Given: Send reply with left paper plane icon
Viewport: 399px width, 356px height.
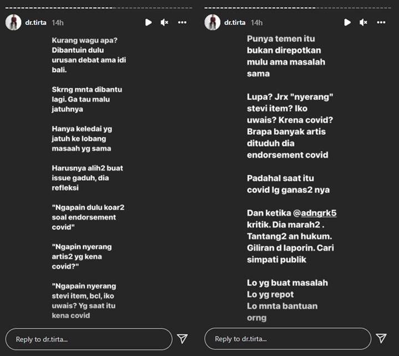Looking at the screenshot, I should (x=182, y=339).
